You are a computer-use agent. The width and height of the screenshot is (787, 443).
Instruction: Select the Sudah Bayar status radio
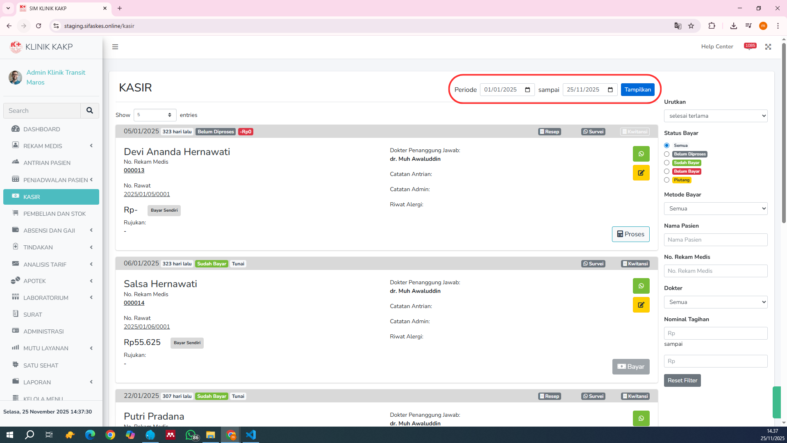tap(666, 163)
